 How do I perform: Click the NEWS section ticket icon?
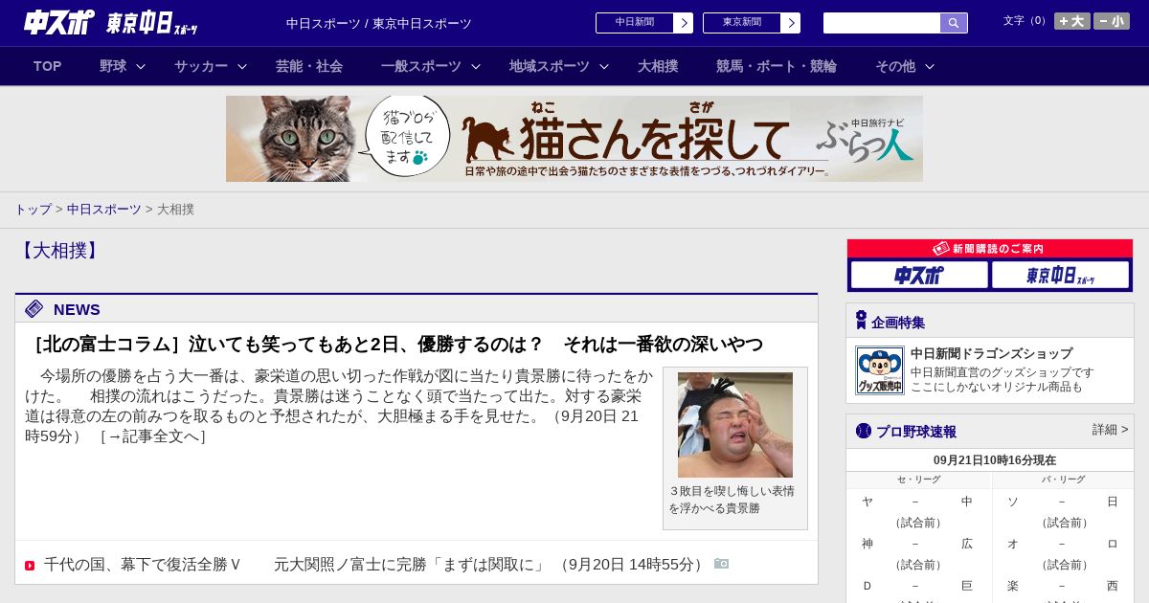coord(34,308)
